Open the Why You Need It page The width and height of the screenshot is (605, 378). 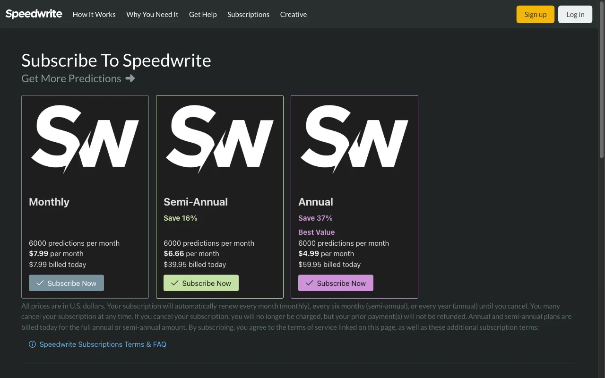152,14
